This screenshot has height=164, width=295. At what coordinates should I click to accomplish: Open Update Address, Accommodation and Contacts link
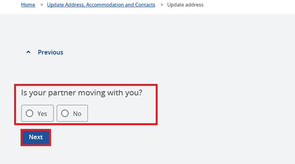101,5
